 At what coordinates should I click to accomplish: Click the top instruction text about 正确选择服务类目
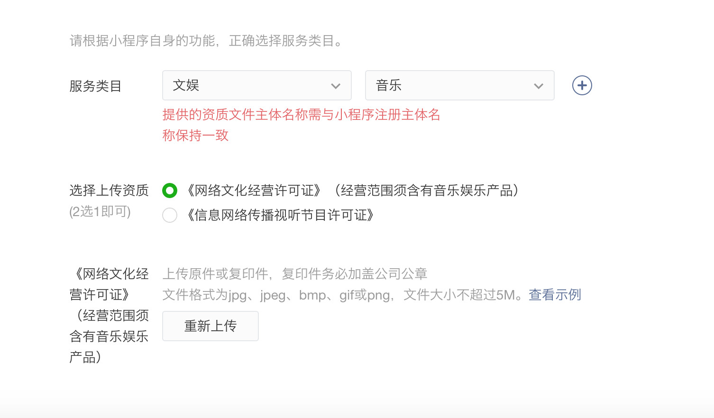pos(206,41)
